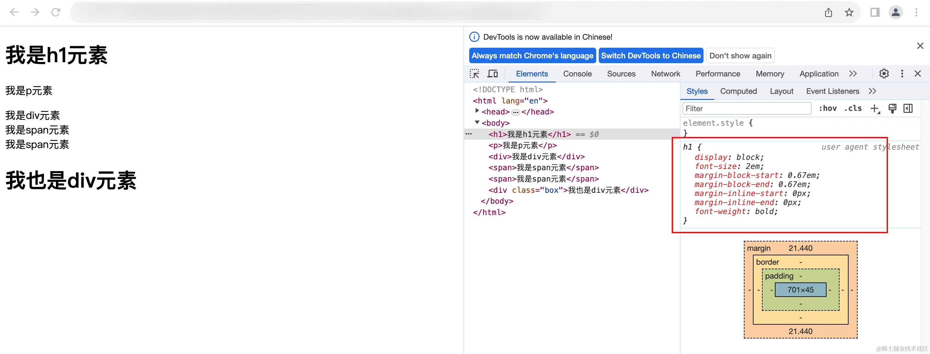Open Chrome's three-dot menu
The image size is (930, 354).
click(916, 13)
